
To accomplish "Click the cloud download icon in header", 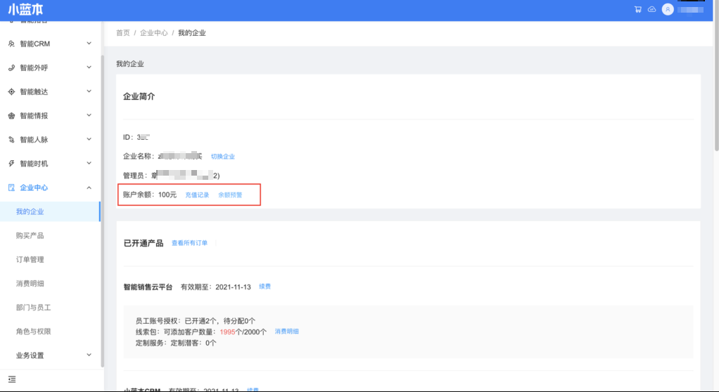I will (x=651, y=10).
